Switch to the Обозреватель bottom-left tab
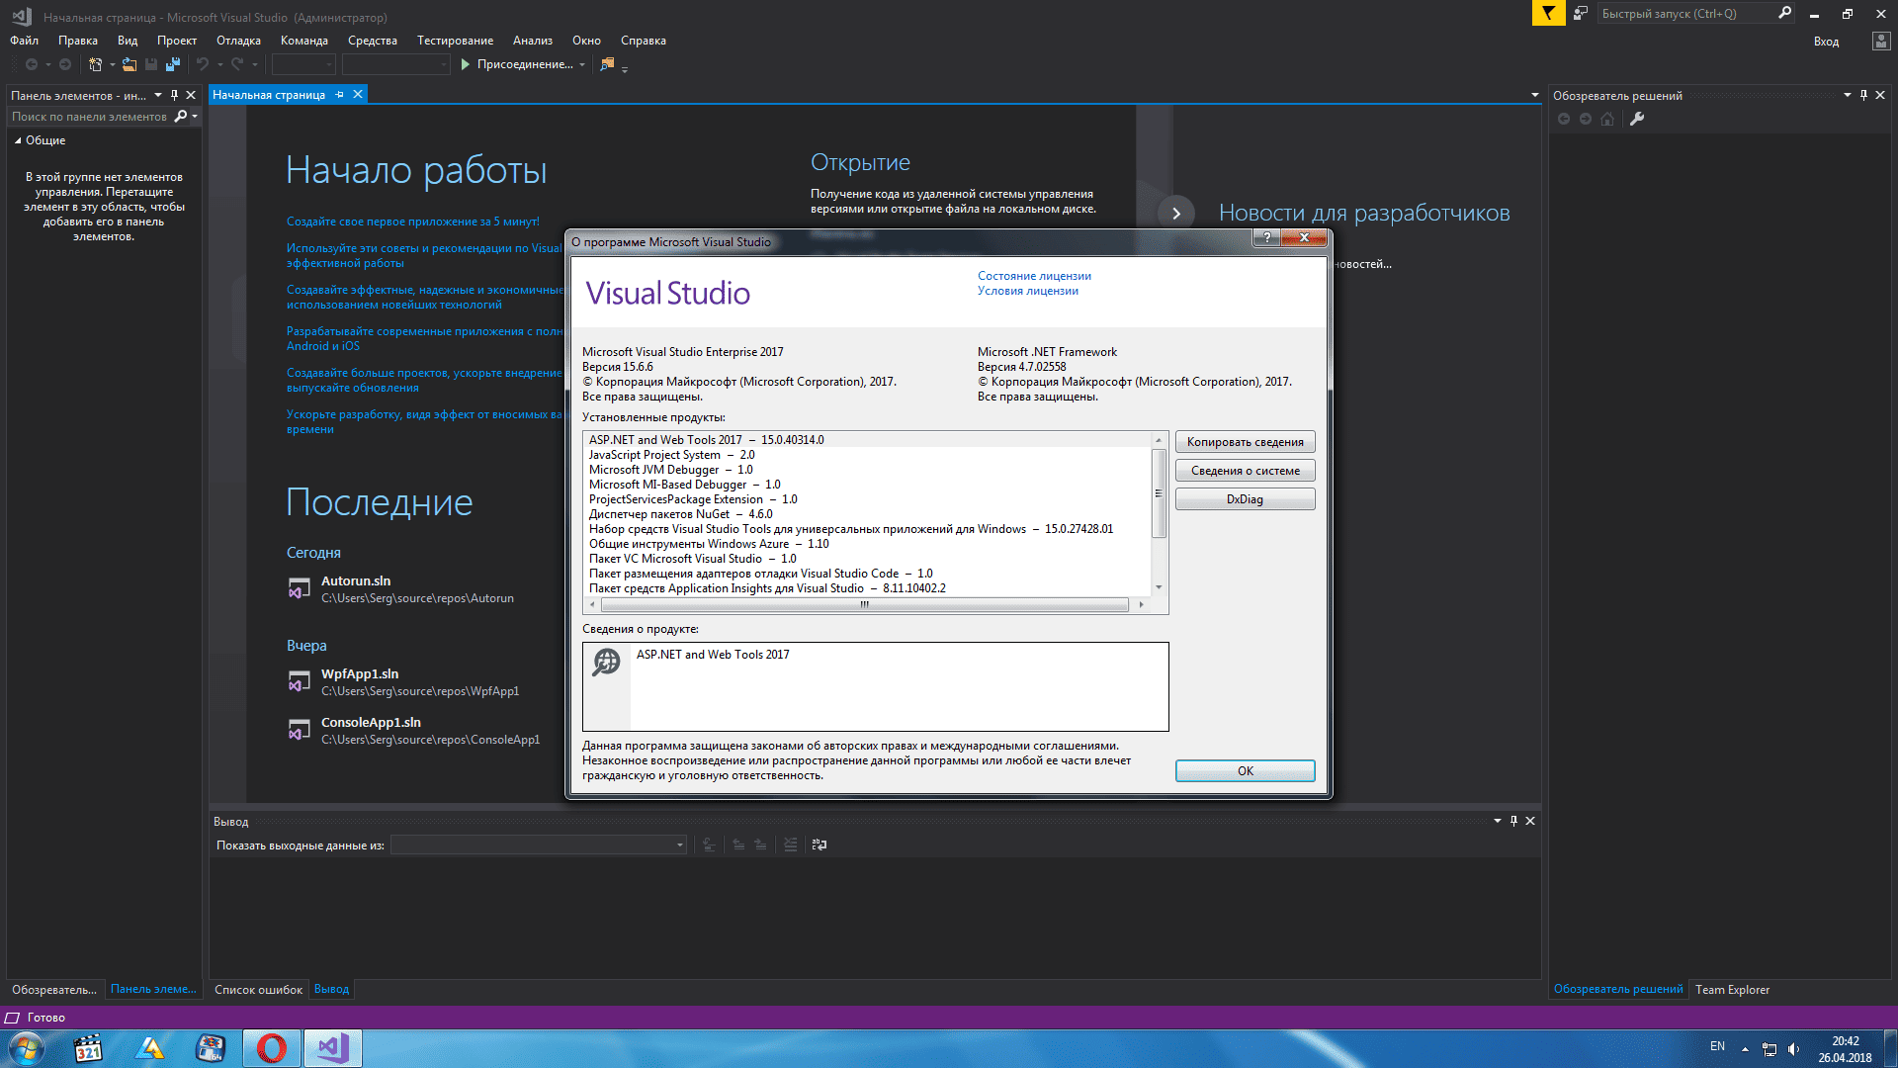This screenshot has width=1898, height=1068. point(54,990)
